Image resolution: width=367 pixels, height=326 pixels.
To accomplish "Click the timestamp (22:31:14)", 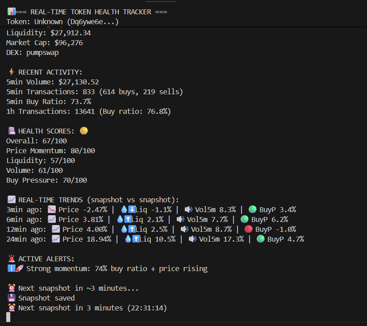I will coord(147,308).
